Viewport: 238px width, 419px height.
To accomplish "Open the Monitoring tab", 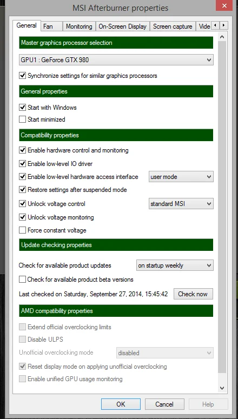I will coord(79,26).
